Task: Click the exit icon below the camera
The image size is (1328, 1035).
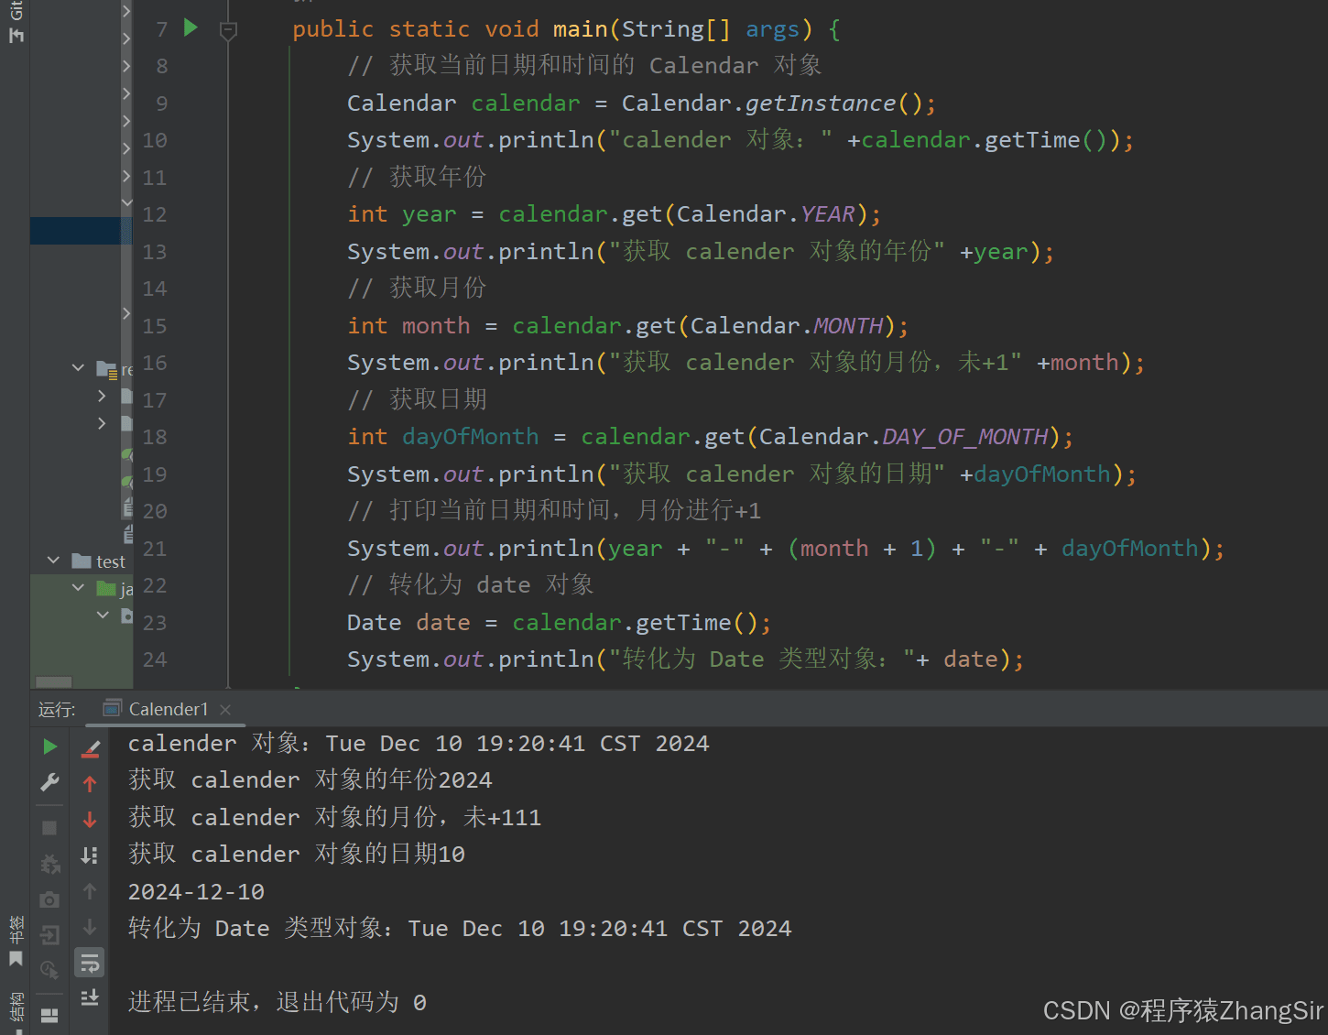Action: tap(49, 935)
